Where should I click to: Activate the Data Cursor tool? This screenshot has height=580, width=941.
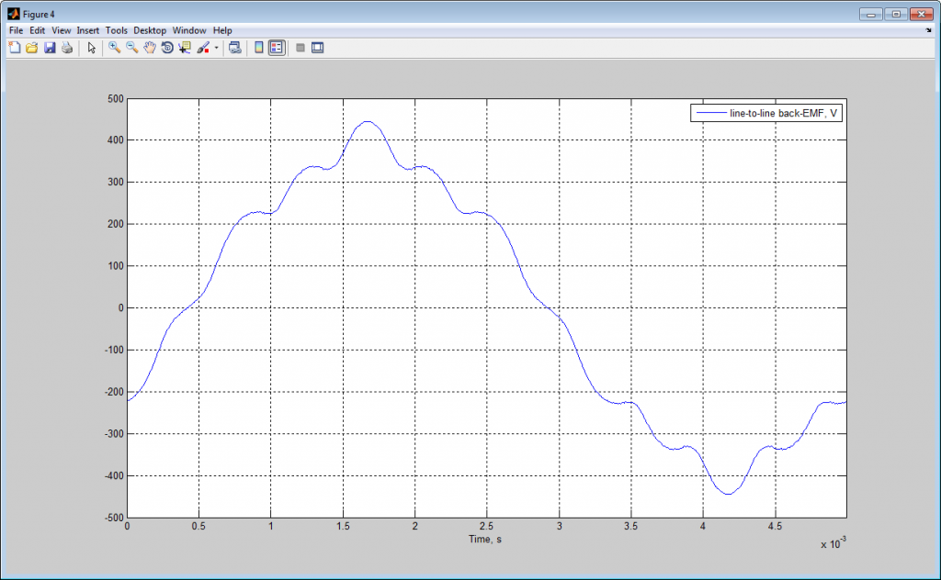coord(184,47)
